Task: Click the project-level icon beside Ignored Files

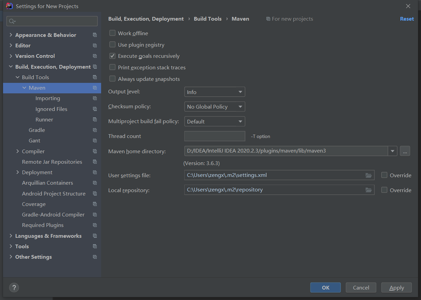Action: 95,109
